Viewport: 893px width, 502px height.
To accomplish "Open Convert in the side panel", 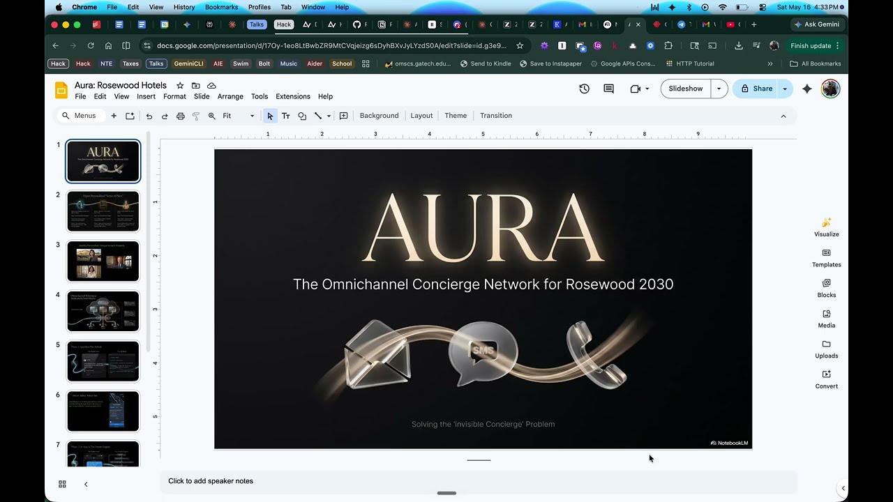I will [827, 379].
